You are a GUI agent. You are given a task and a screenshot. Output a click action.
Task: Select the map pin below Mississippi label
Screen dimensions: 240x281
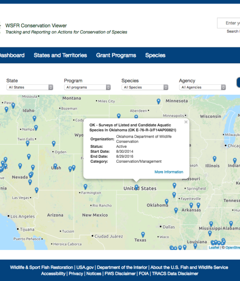[210, 233]
